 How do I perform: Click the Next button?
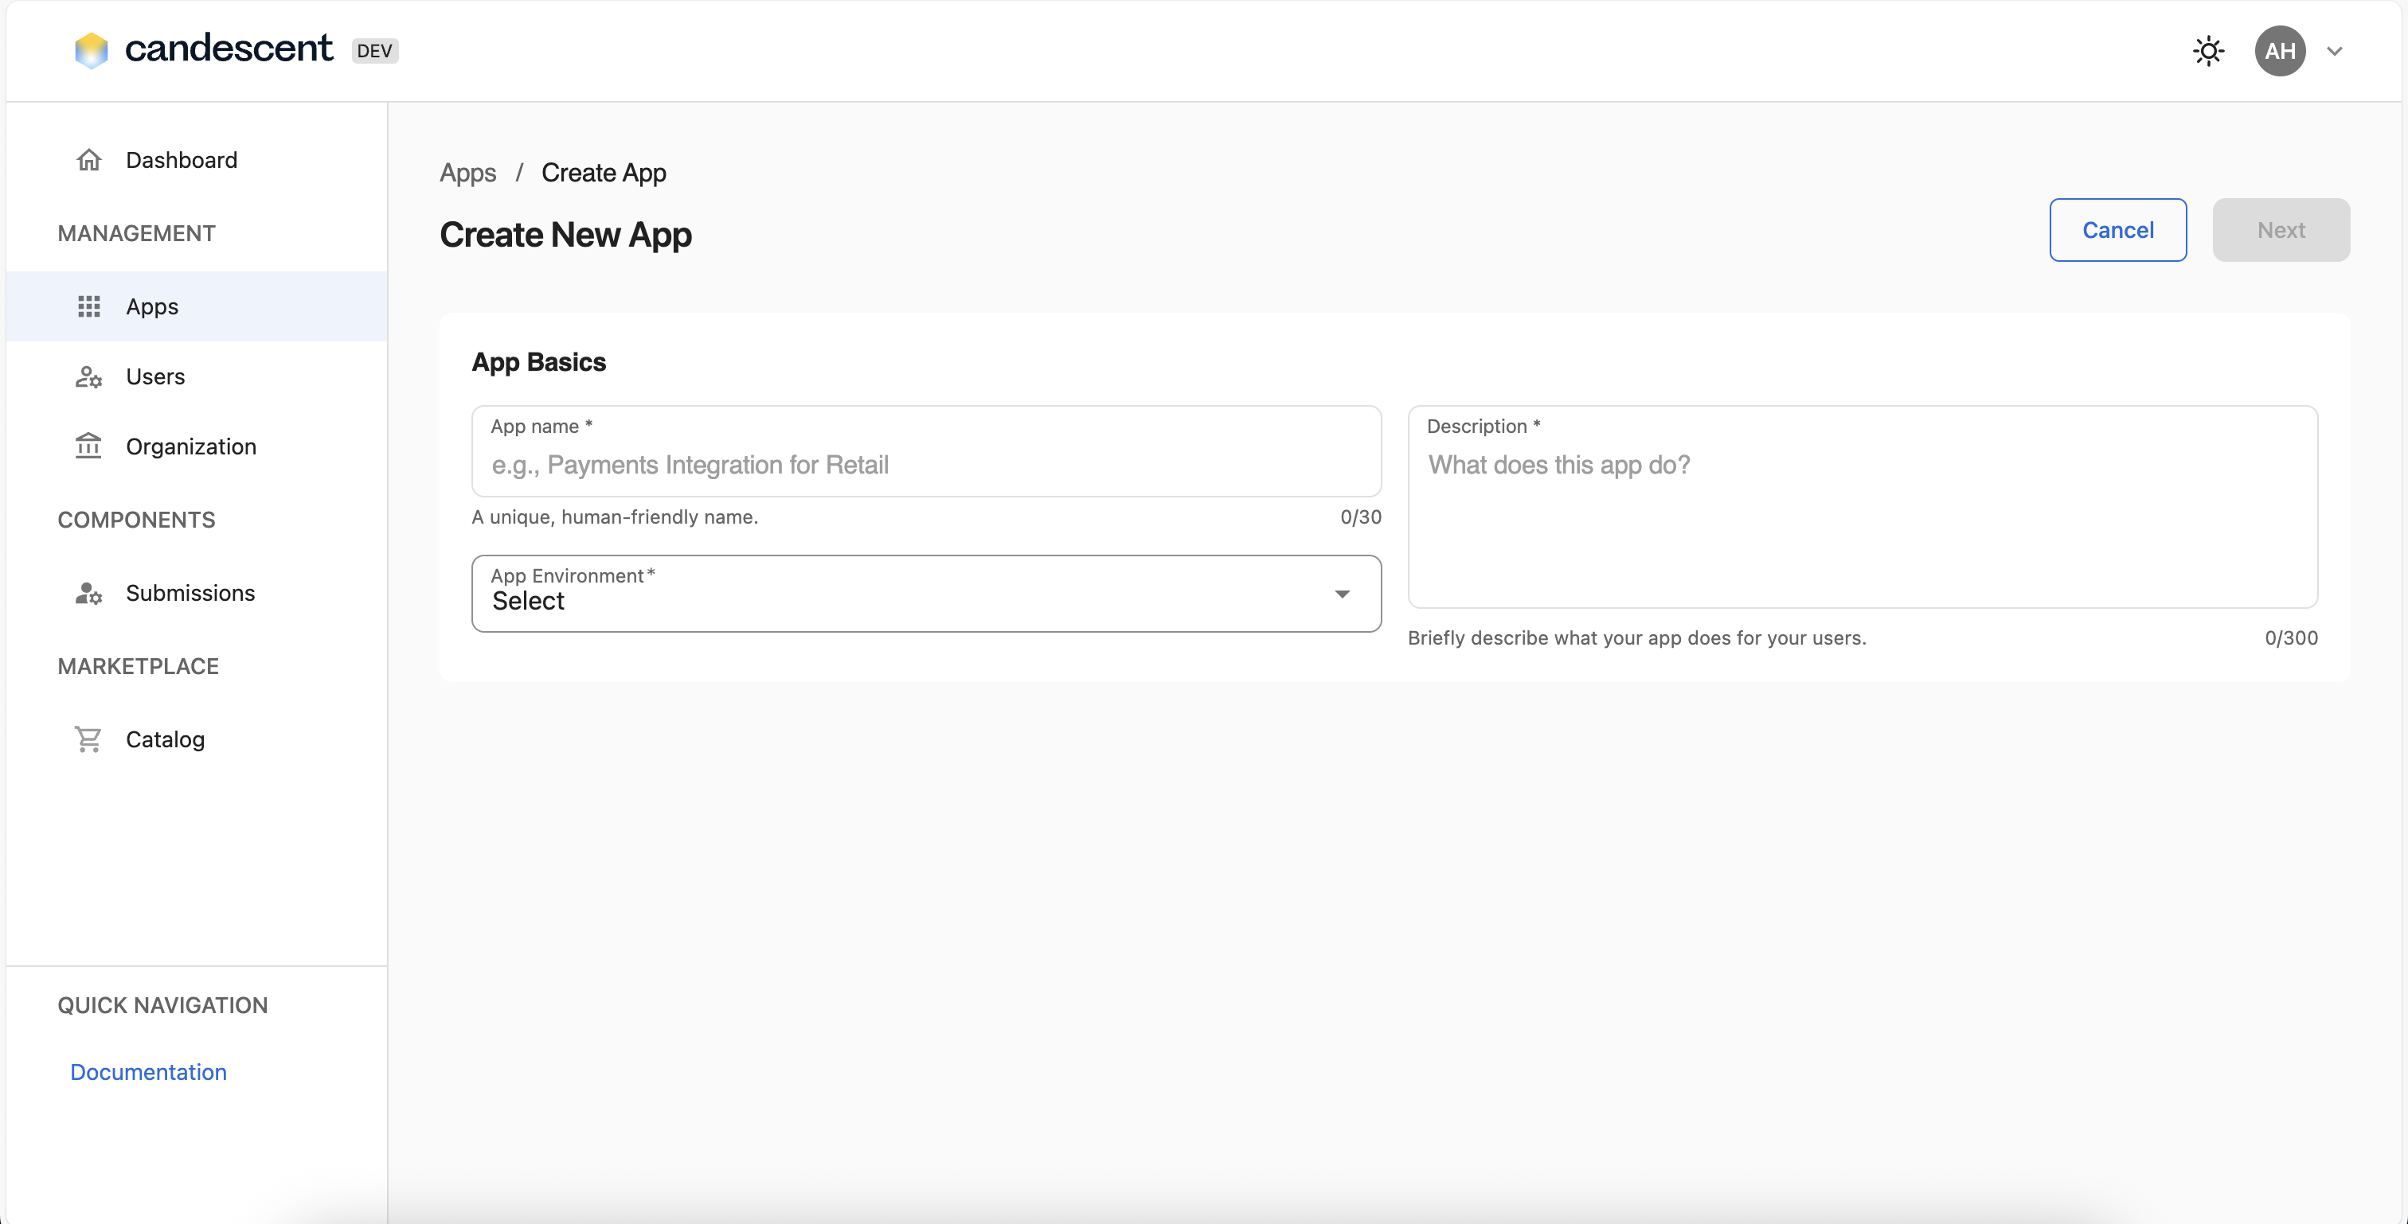[2280, 230]
